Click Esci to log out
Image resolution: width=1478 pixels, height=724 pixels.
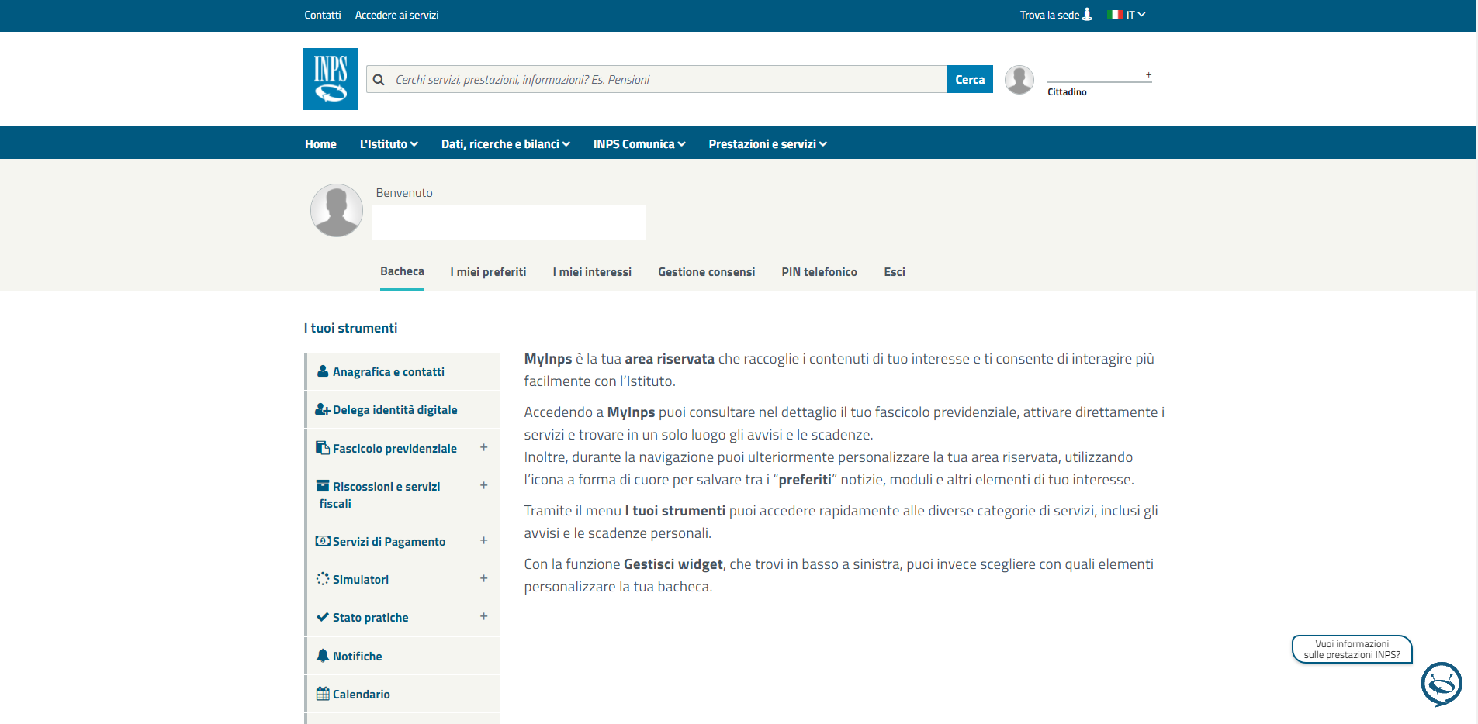click(895, 272)
